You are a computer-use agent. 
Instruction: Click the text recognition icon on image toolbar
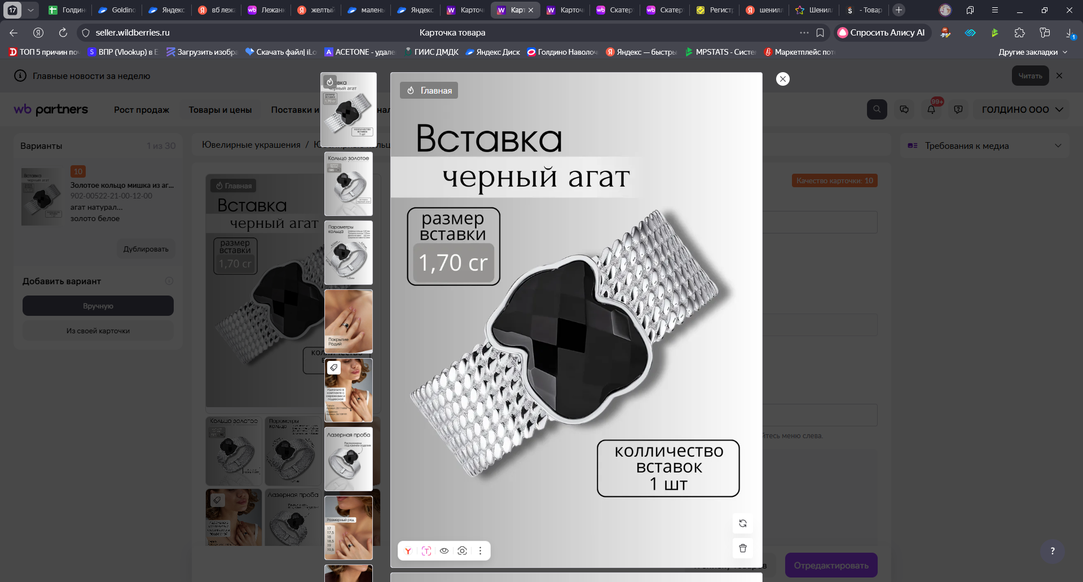pos(426,551)
